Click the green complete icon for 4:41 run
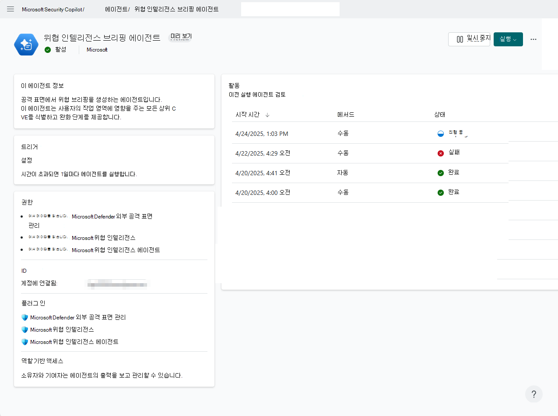The image size is (558, 416). (441, 173)
